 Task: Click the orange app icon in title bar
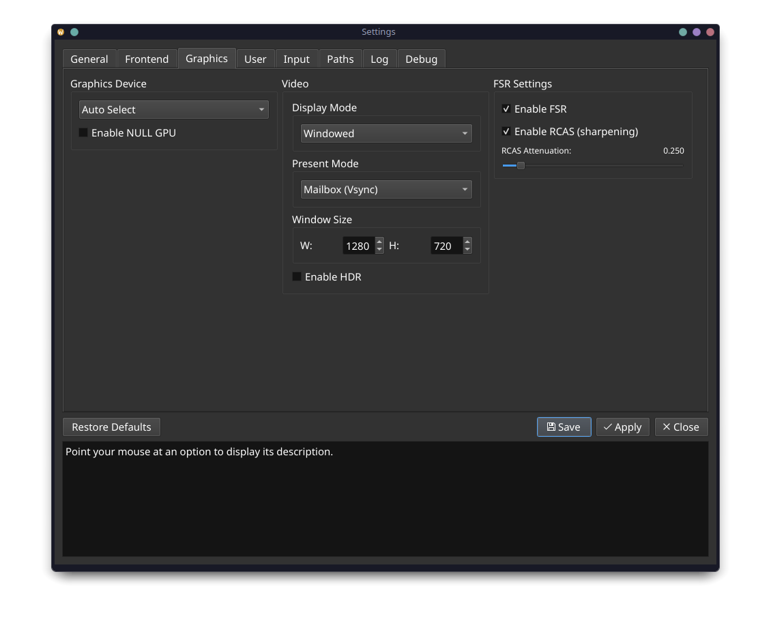point(61,32)
